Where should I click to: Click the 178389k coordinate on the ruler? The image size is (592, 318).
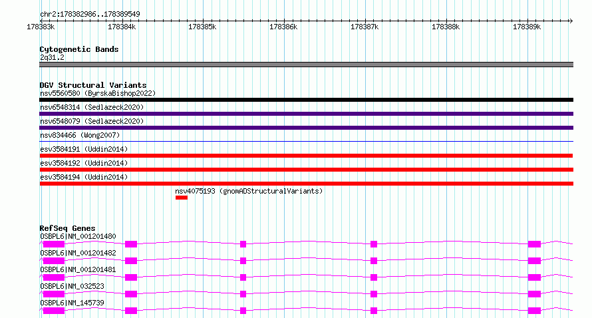[527, 27]
